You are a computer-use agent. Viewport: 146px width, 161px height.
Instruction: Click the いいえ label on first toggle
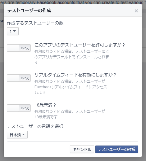tap(25, 48)
